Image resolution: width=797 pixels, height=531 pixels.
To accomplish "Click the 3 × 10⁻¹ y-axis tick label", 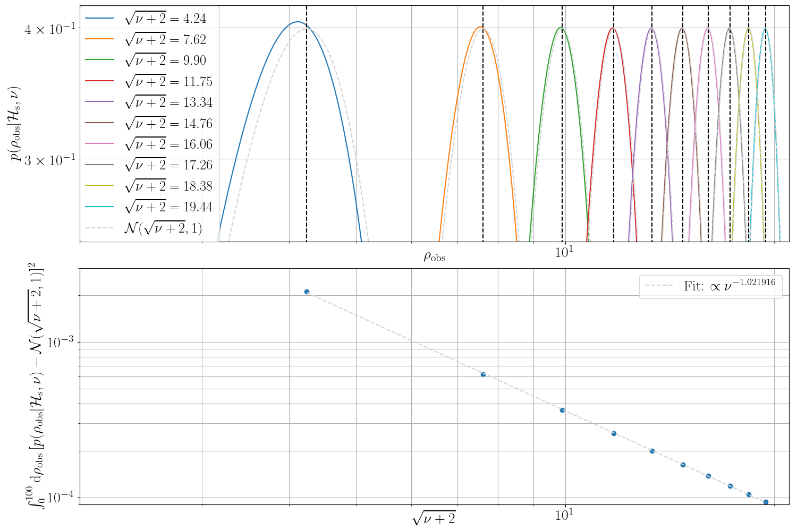I will (49, 159).
